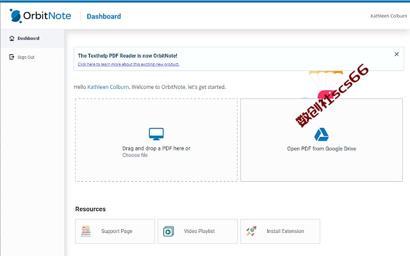Click the OrbitNote wordmark text

47,15
